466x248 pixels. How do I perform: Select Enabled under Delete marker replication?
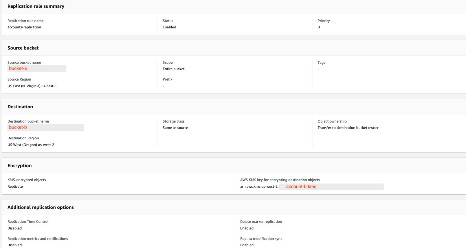point(247,228)
